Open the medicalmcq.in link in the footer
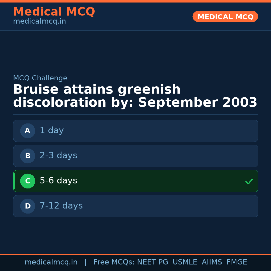271x271 pixels. 51,262
